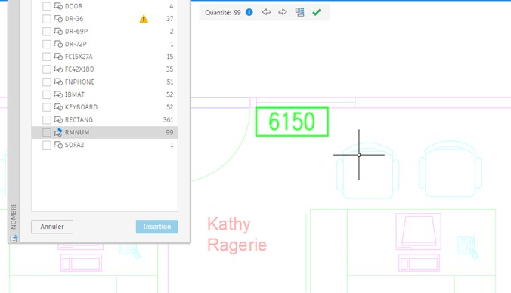
Task: Click the RECTANG block icon
Action: coord(58,120)
